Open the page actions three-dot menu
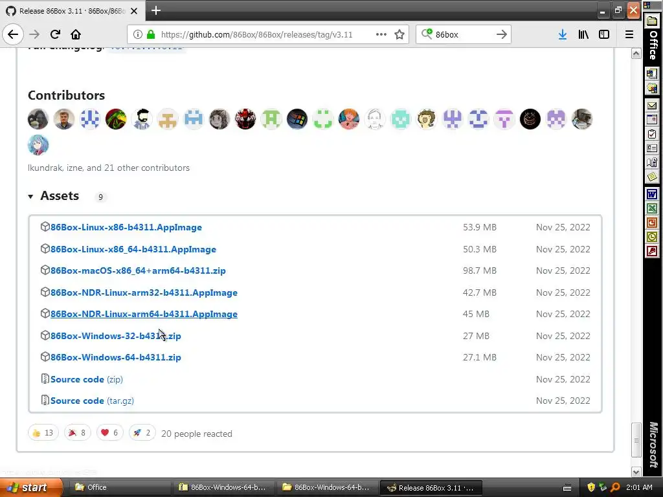663x497 pixels. pos(381,34)
